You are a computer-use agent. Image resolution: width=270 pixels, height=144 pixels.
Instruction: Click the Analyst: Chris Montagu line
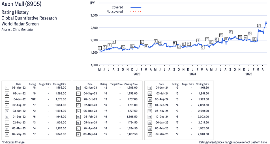point(17,29)
